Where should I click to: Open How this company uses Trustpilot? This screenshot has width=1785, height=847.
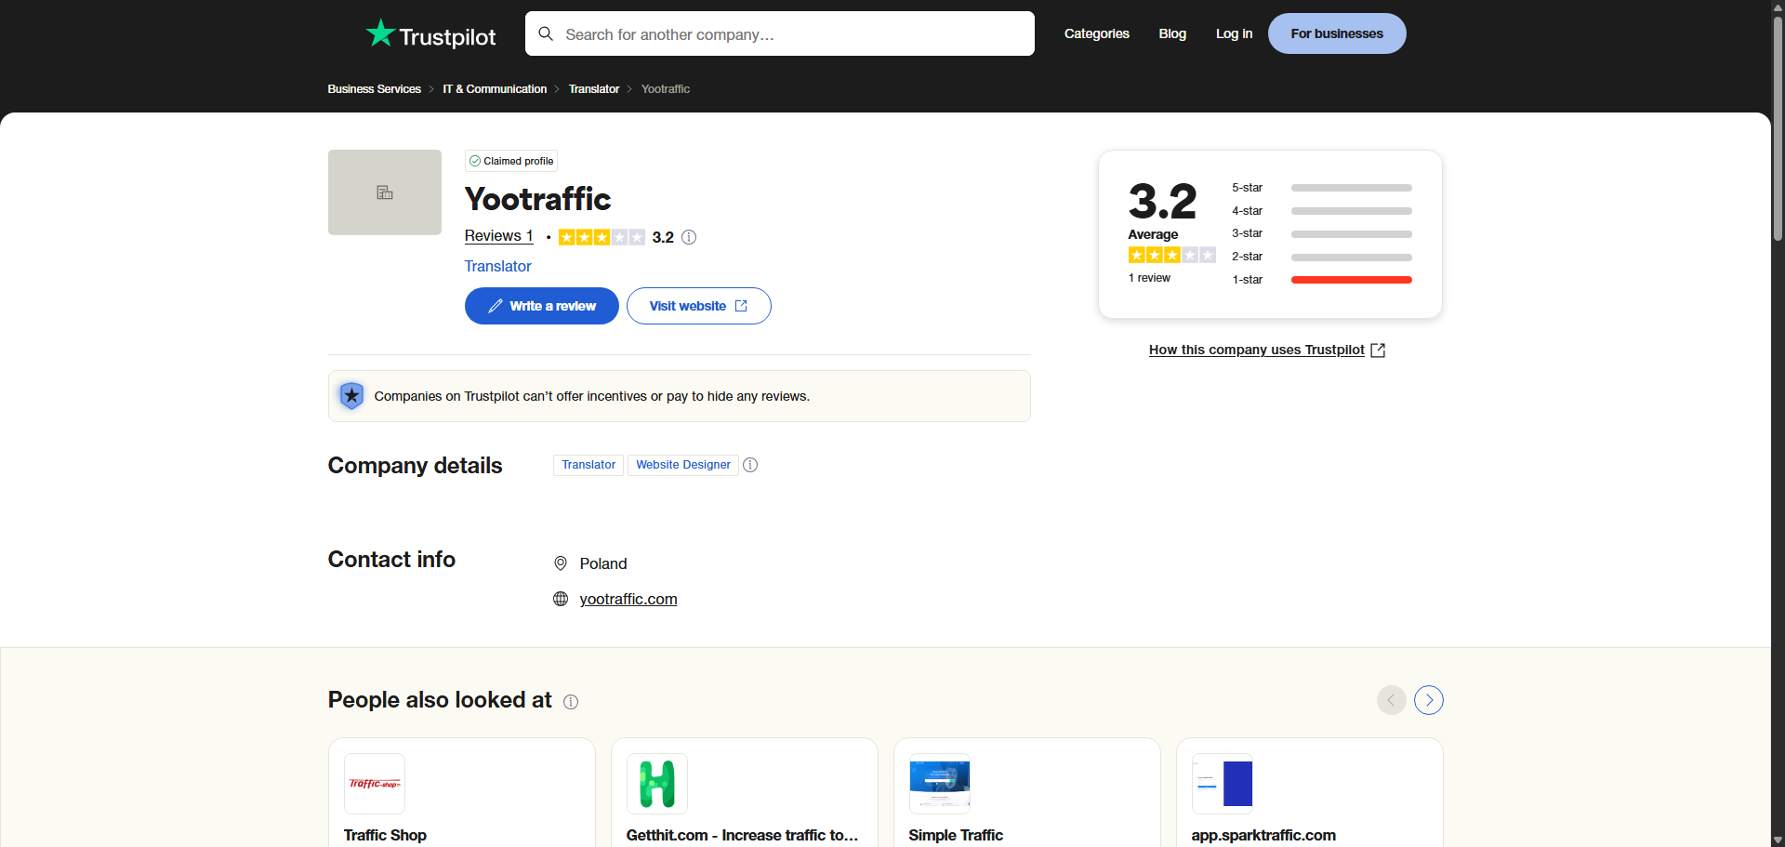(1267, 350)
